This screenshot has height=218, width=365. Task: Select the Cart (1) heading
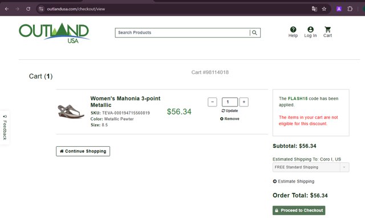(40, 76)
